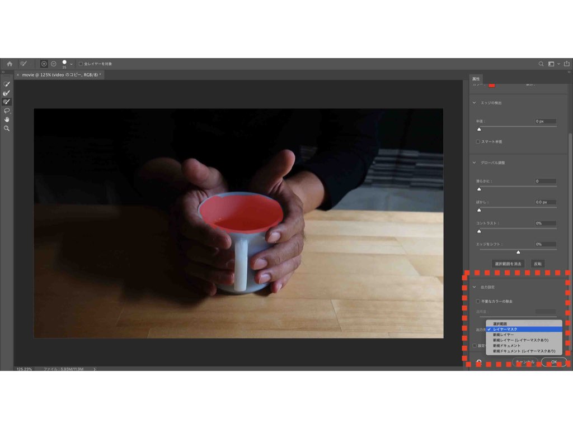Select the Quick Selection tool
573x429 pixels.
click(x=7, y=84)
